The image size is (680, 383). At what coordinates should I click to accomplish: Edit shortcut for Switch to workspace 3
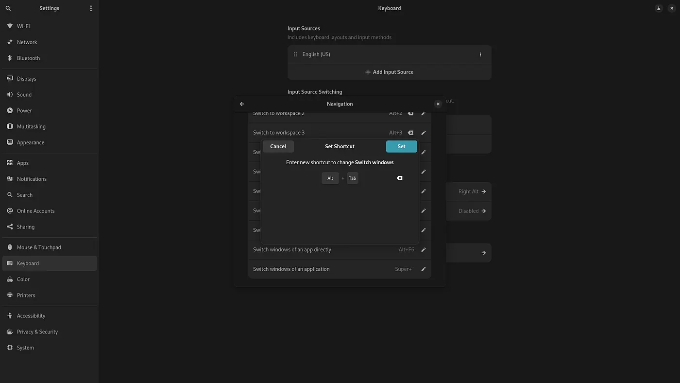pyautogui.click(x=424, y=133)
